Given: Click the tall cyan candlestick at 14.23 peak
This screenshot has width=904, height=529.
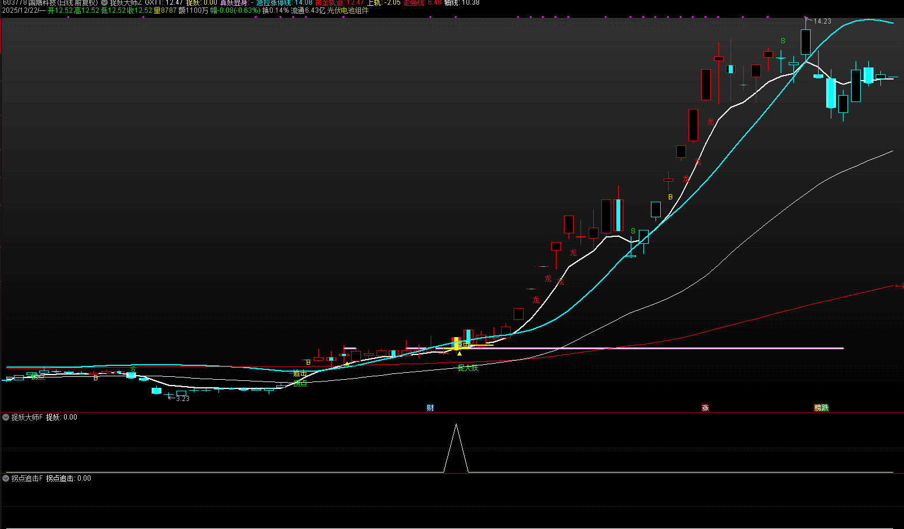Looking at the screenshot, I should 805,42.
